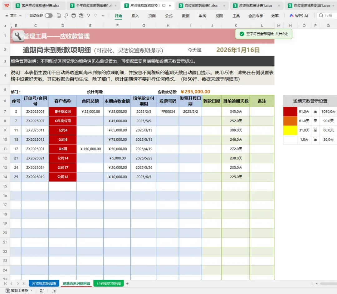Screen dimensions: 337x294
Task: Open the 视图 ribbon tab
Action: [x=219, y=16]
